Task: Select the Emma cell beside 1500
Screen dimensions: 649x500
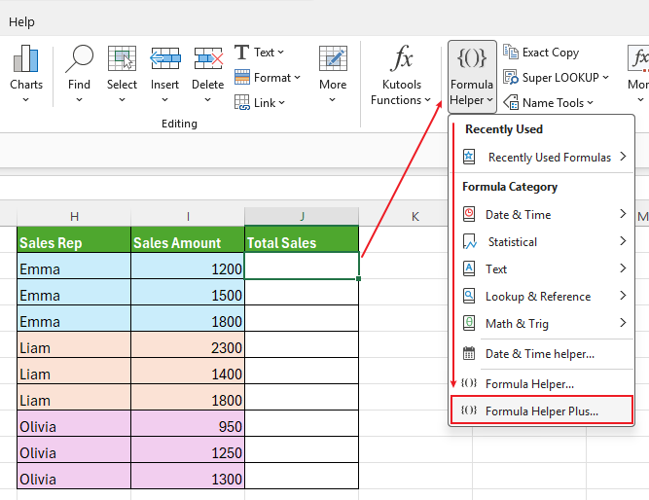Action: click(x=74, y=292)
